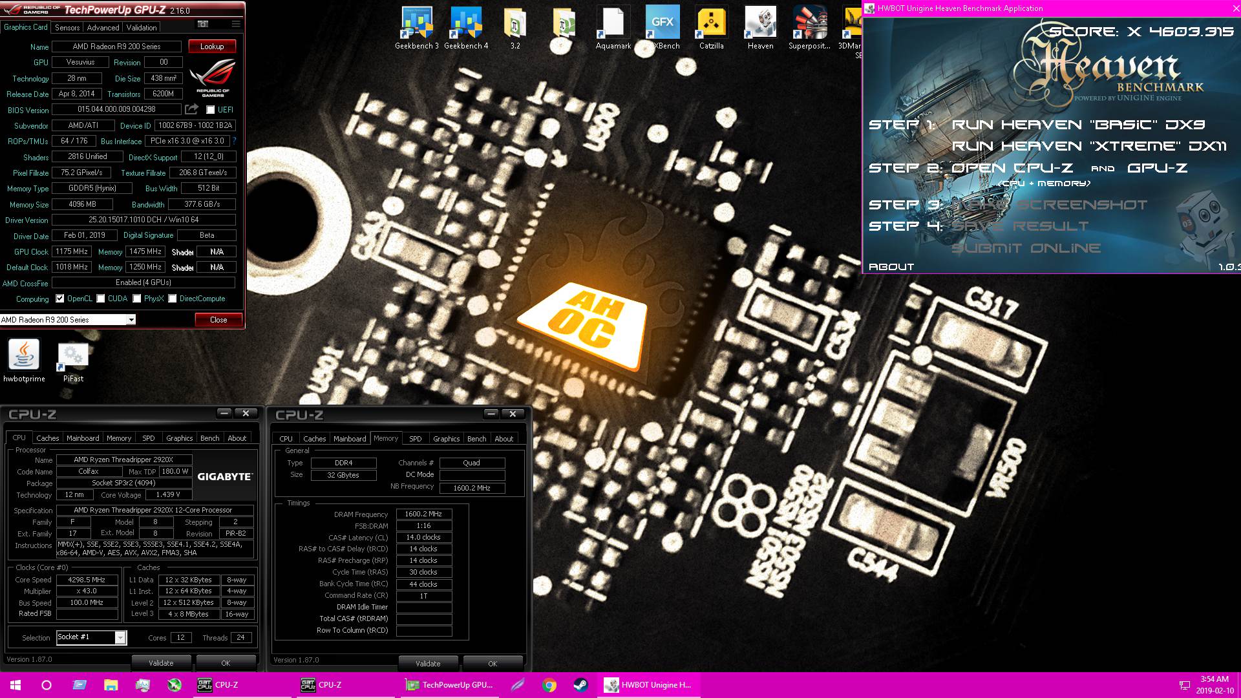Expand AMD Radeon R9 200 Series dropdown
1241x698 pixels.
[131, 320]
